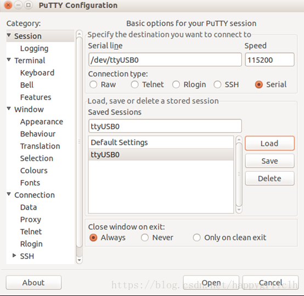Click the Speed input field
Image resolution: width=304 pixels, height=296 pixels.
pyautogui.click(x=269, y=59)
